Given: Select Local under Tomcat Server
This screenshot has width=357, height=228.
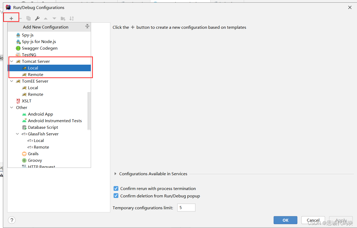Looking at the screenshot, I should point(49,68).
